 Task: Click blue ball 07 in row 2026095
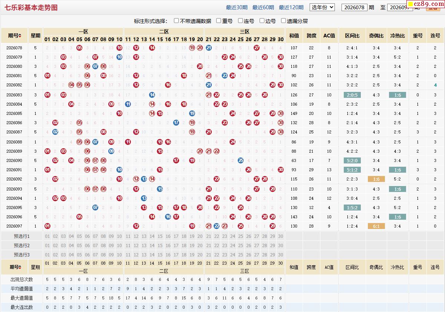click(95, 208)
